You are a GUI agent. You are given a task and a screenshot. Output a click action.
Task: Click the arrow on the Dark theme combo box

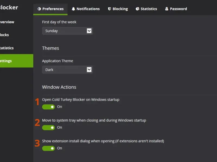tap(89, 70)
